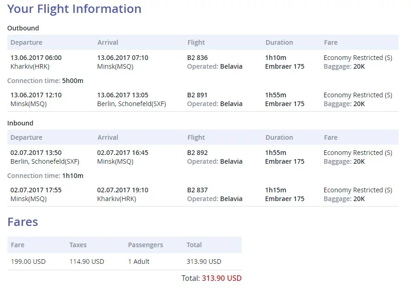Click flight number B2 837

[197, 190]
